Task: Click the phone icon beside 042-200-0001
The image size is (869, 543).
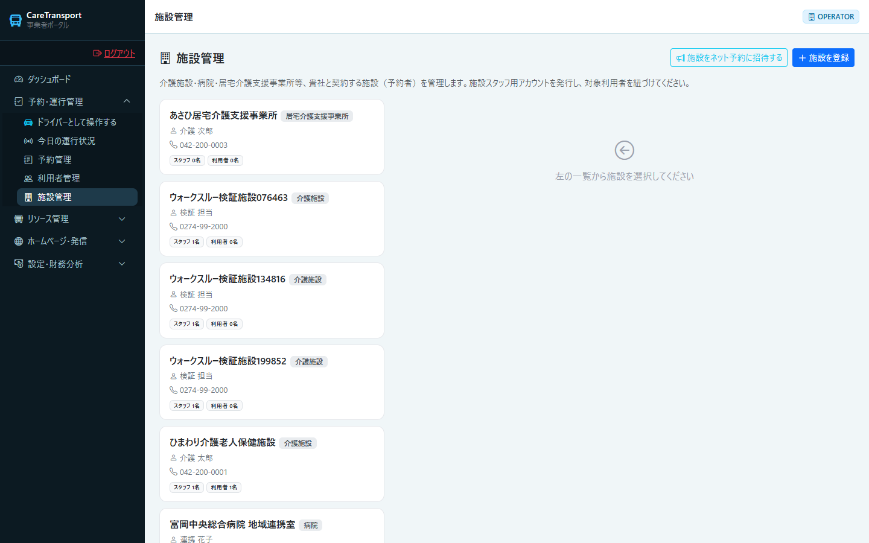Action: [x=173, y=472]
